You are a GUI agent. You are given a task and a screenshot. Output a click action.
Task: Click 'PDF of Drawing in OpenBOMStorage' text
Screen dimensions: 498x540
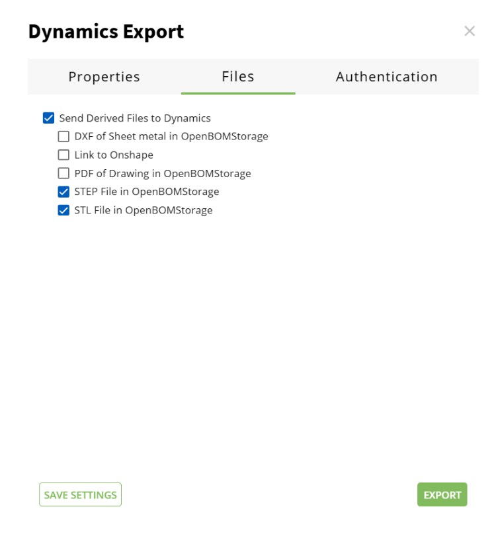click(163, 174)
